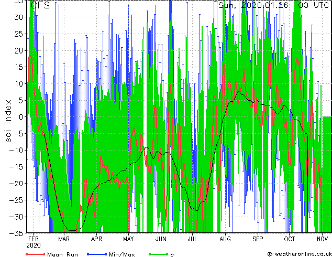Screen dimensions: 332x257
Task: Click the Min/Max legend label
Action: coord(121,254)
